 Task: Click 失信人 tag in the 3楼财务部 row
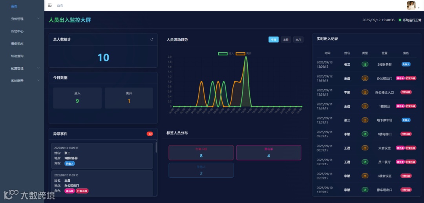pos(406,64)
